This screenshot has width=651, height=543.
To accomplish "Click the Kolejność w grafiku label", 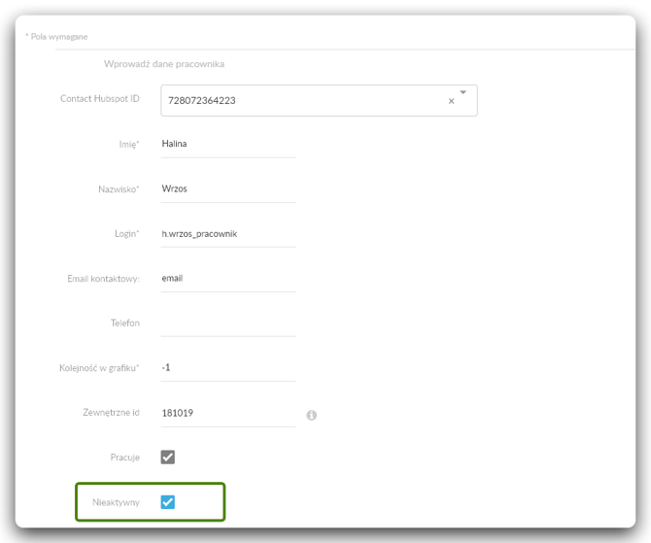I will point(99,368).
